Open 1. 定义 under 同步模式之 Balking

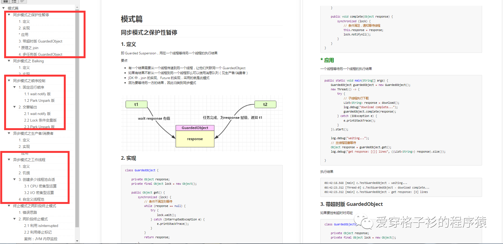point(24,68)
